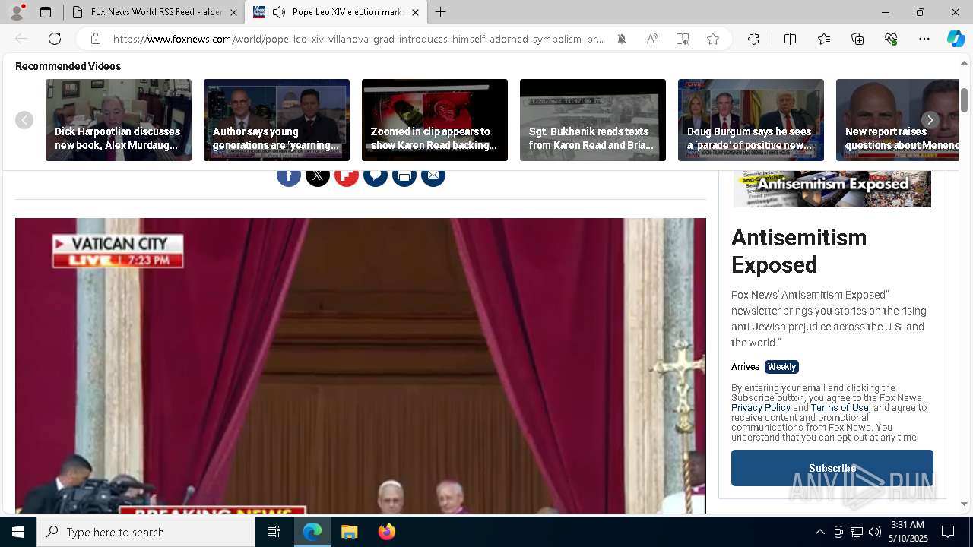Image resolution: width=973 pixels, height=547 pixels.
Task: Share the article on Flipboard
Action: [x=347, y=176]
